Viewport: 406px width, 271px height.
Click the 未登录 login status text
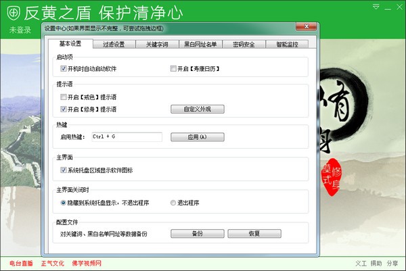(20, 30)
